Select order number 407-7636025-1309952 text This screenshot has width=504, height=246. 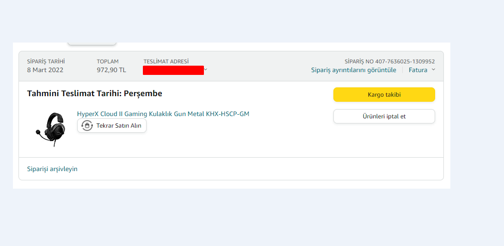click(405, 61)
